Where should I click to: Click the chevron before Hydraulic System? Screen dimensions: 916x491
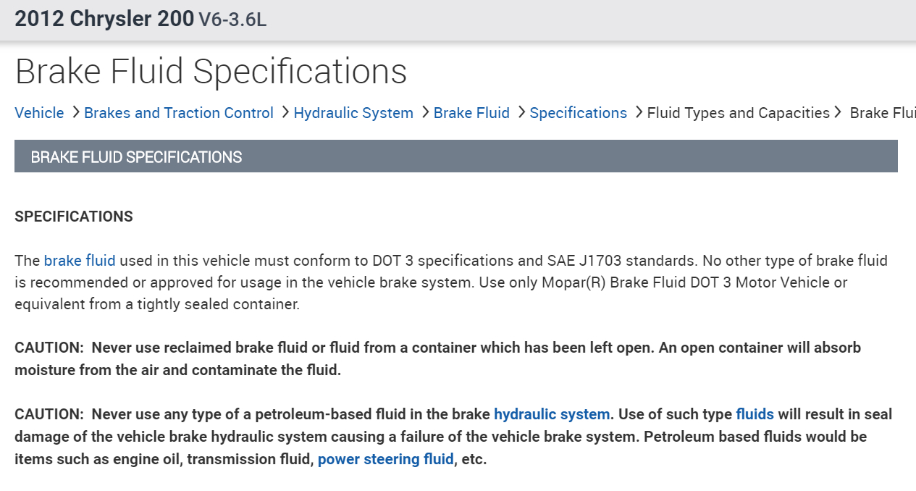[x=285, y=112]
